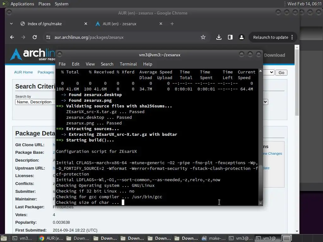
Task: Open the dropdown beside the Go button
Action: [269, 72]
